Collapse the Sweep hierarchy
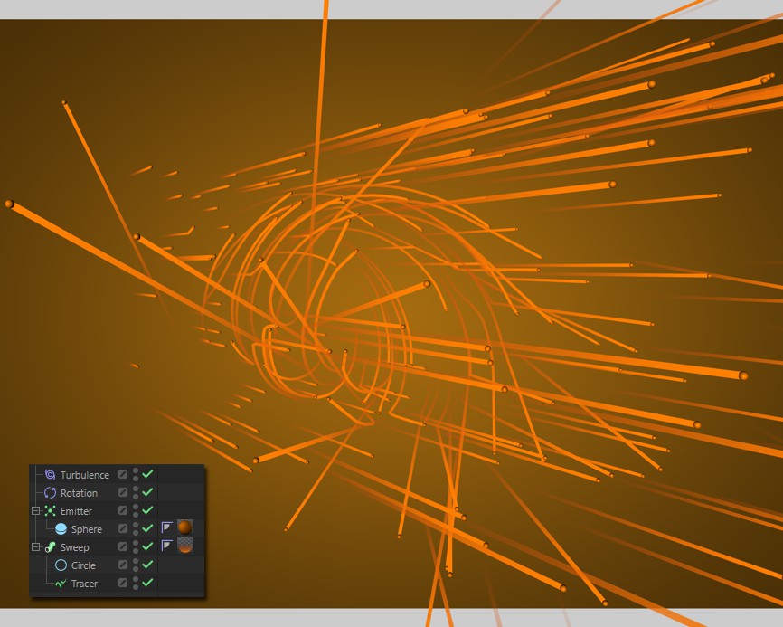 [x=35, y=547]
